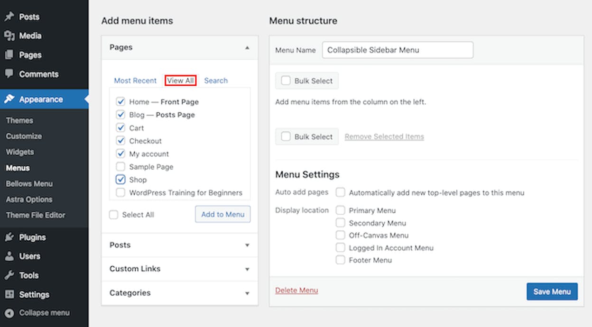Click the Plugins plug icon
The image size is (592, 327).
pos(9,237)
